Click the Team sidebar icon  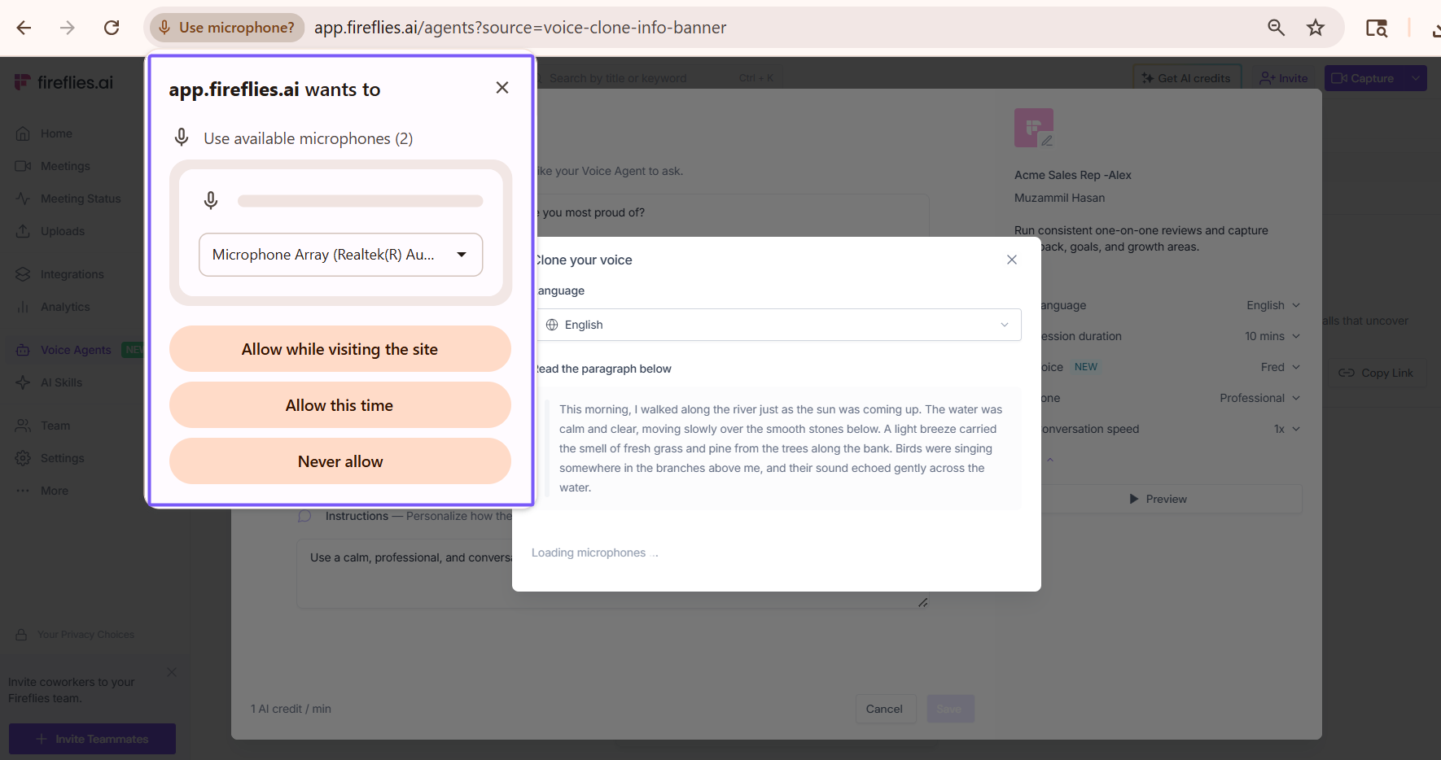click(x=23, y=426)
